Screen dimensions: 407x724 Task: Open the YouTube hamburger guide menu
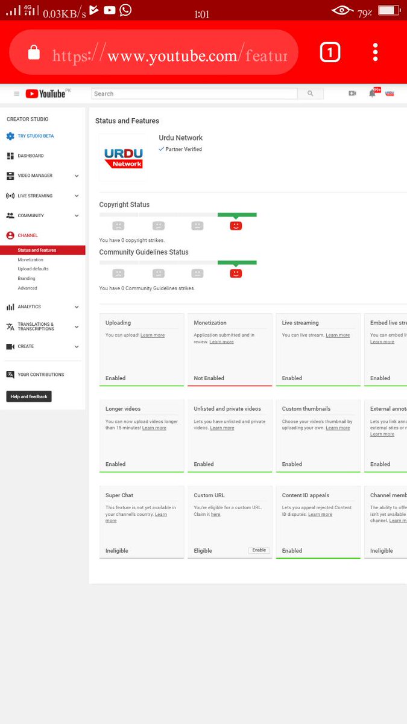click(x=16, y=94)
